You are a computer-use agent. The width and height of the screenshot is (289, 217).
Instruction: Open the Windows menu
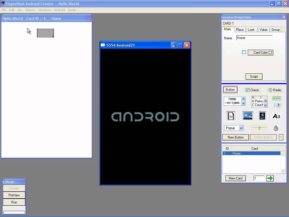(x=45, y=10)
